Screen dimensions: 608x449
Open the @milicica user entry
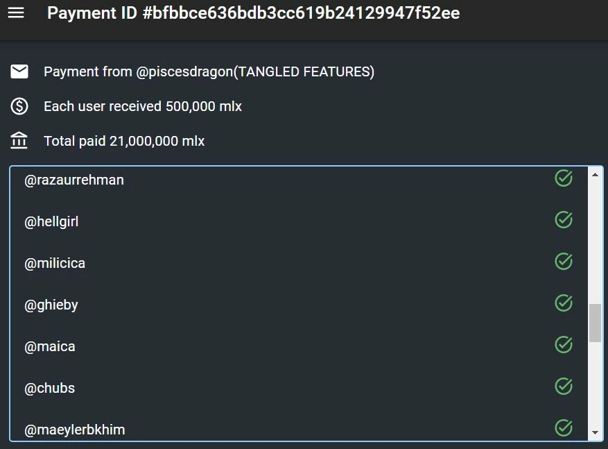coord(299,263)
